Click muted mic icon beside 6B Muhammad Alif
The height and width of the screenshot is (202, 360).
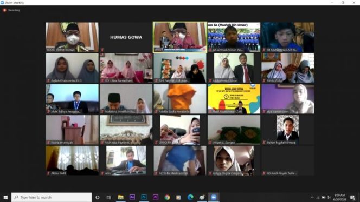(x=264, y=50)
